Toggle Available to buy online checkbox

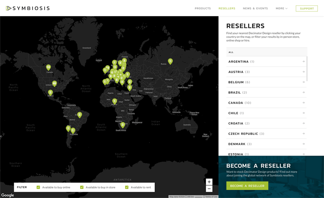(38, 187)
